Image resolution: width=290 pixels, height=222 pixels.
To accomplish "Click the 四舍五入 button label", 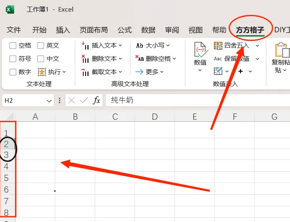I will point(237,46).
